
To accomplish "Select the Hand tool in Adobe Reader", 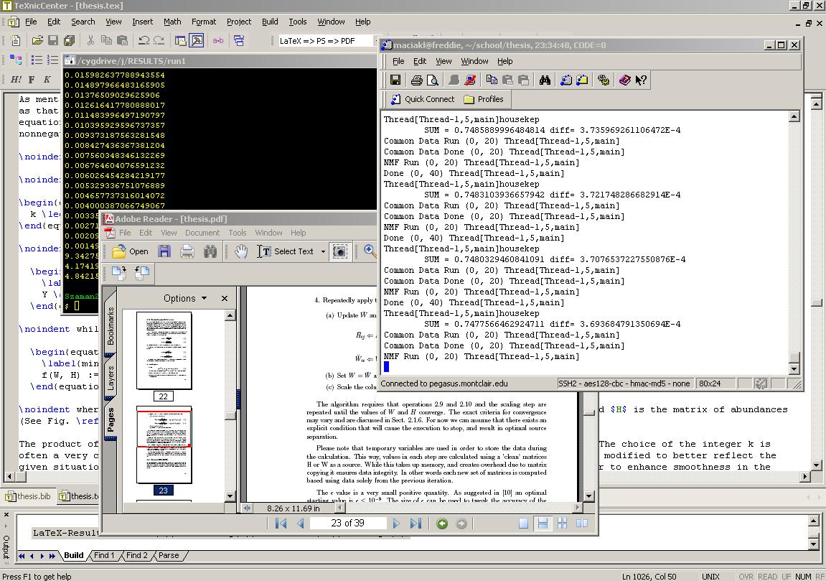I will (x=241, y=251).
